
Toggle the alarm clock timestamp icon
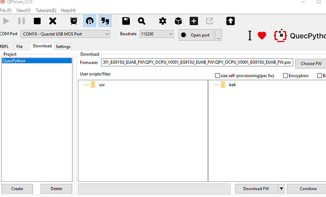[74, 21]
